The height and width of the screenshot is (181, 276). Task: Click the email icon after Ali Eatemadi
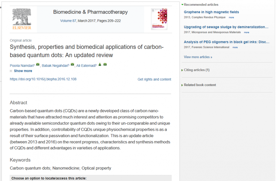point(105,64)
